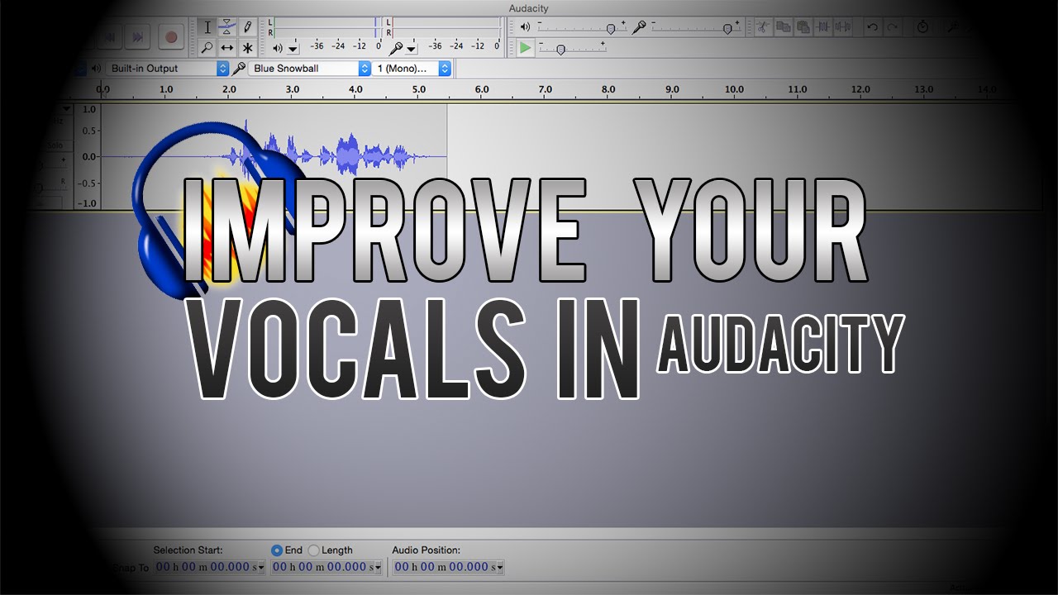Select the Length radio button

click(313, 550)
